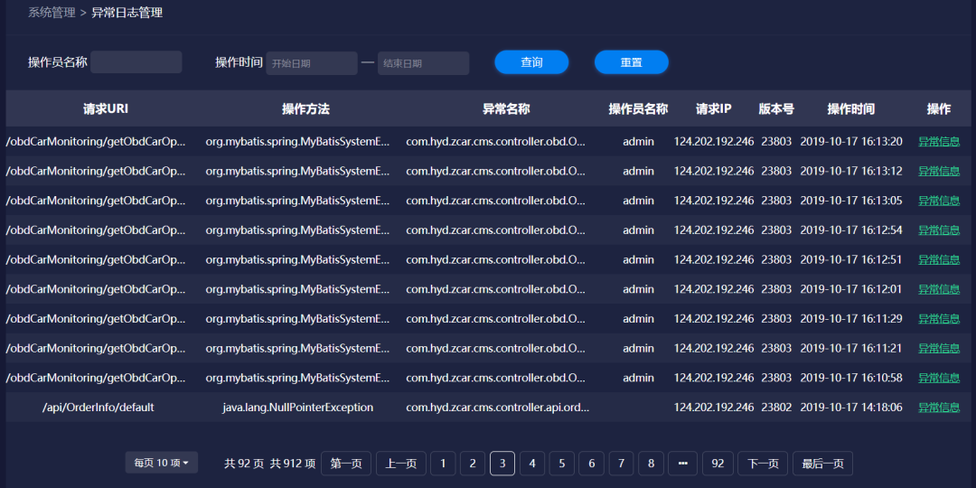The width and height of the screenshot is (976, 488).
Task: Click the 版本号 column header
Action: (776, 109)
